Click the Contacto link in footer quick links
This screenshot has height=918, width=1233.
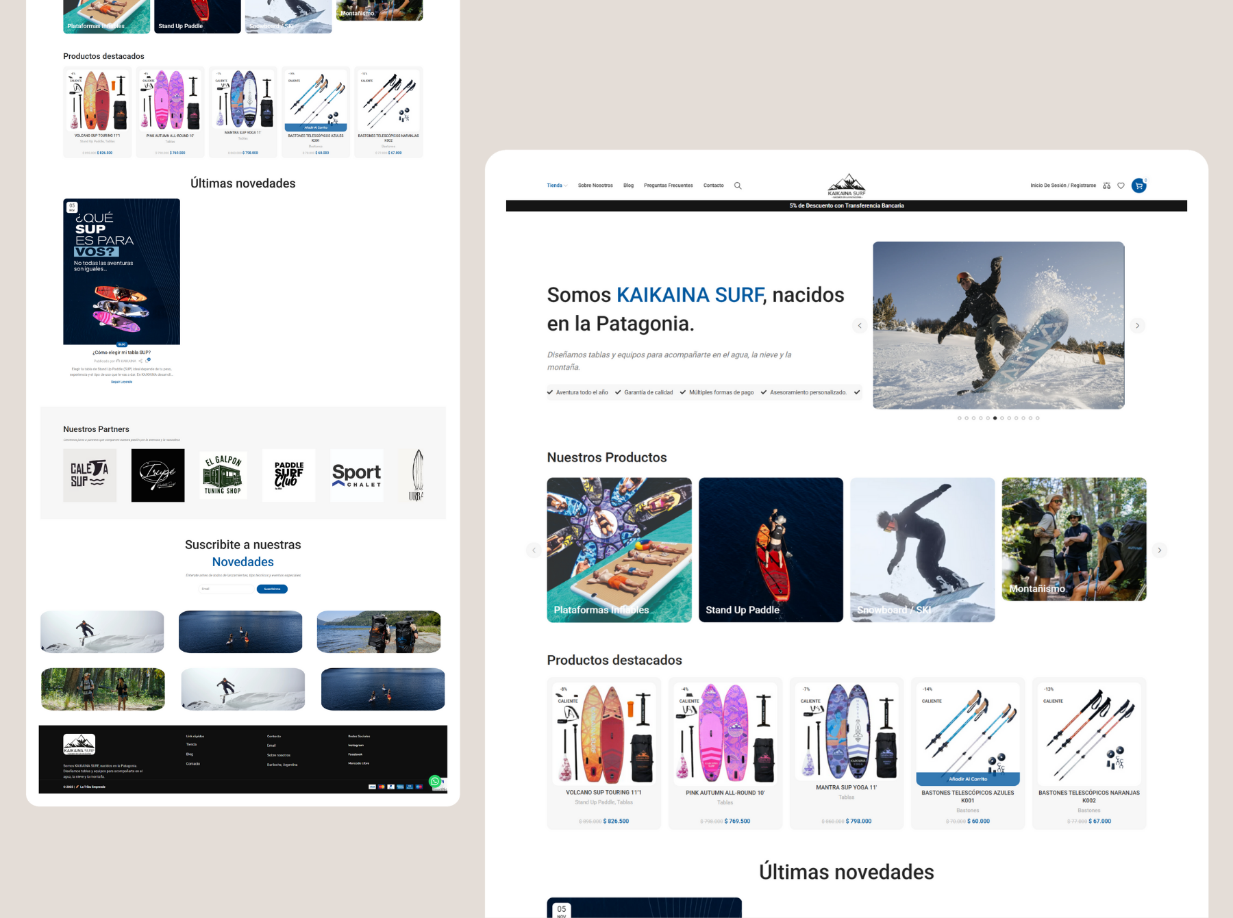193,763
